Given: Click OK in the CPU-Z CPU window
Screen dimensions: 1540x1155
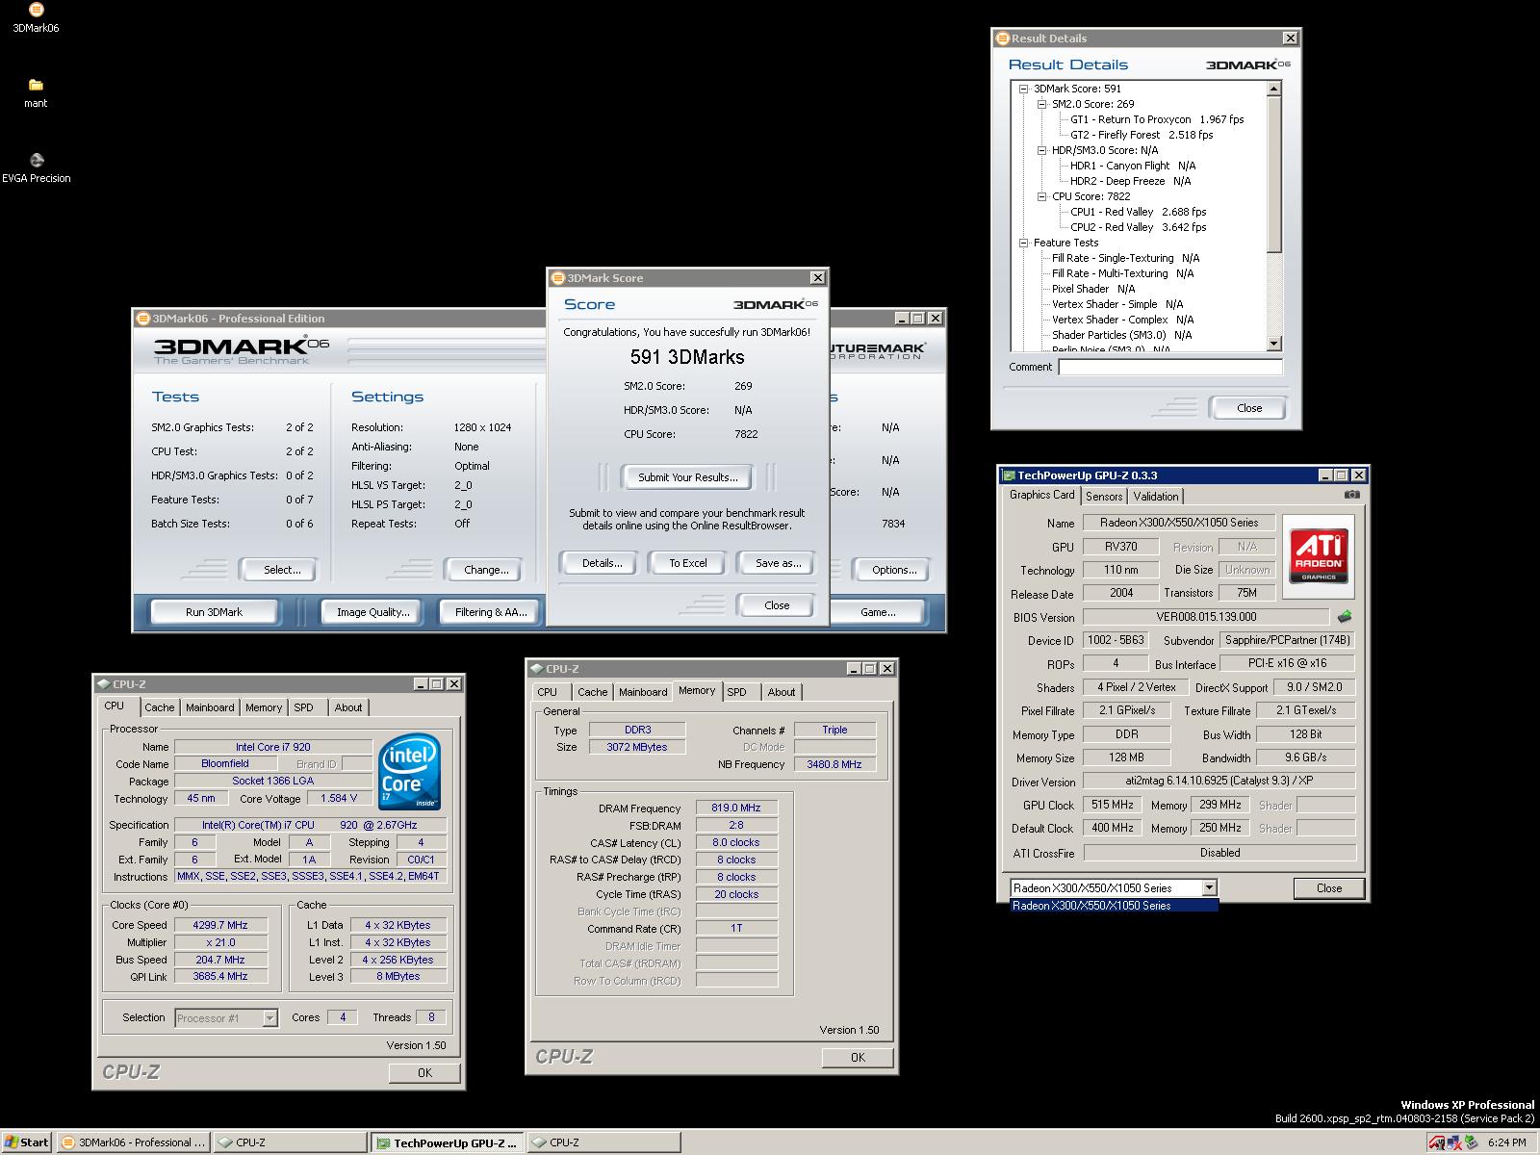Looking at the screenshot, I should coord(424,1073).
